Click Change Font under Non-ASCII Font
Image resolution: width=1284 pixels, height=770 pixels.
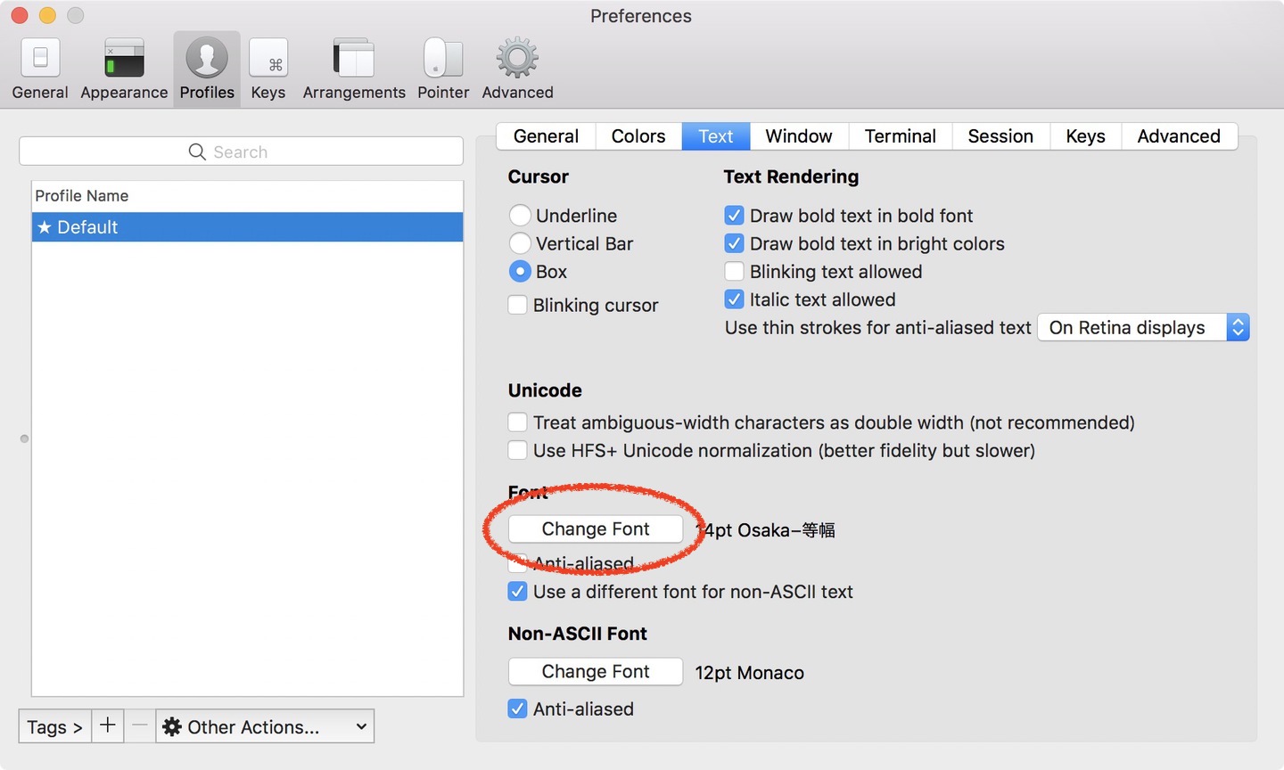pos(596,671)
